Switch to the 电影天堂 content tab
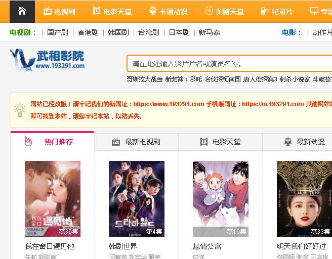The height and width of the screenshot is (259, 332). pos(220,142)
